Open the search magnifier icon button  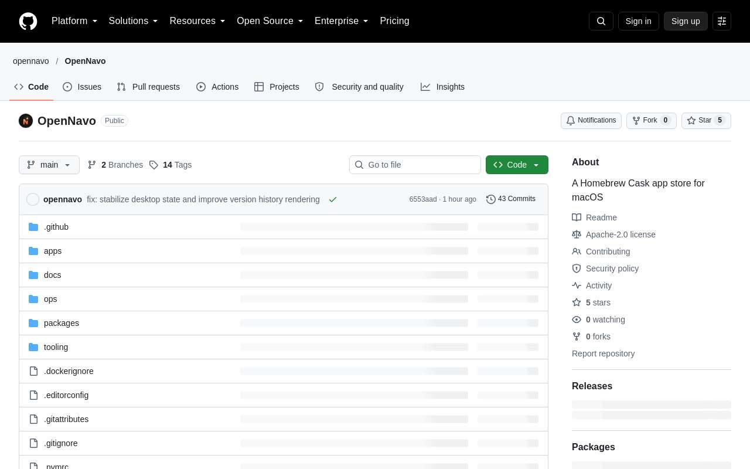601,21
